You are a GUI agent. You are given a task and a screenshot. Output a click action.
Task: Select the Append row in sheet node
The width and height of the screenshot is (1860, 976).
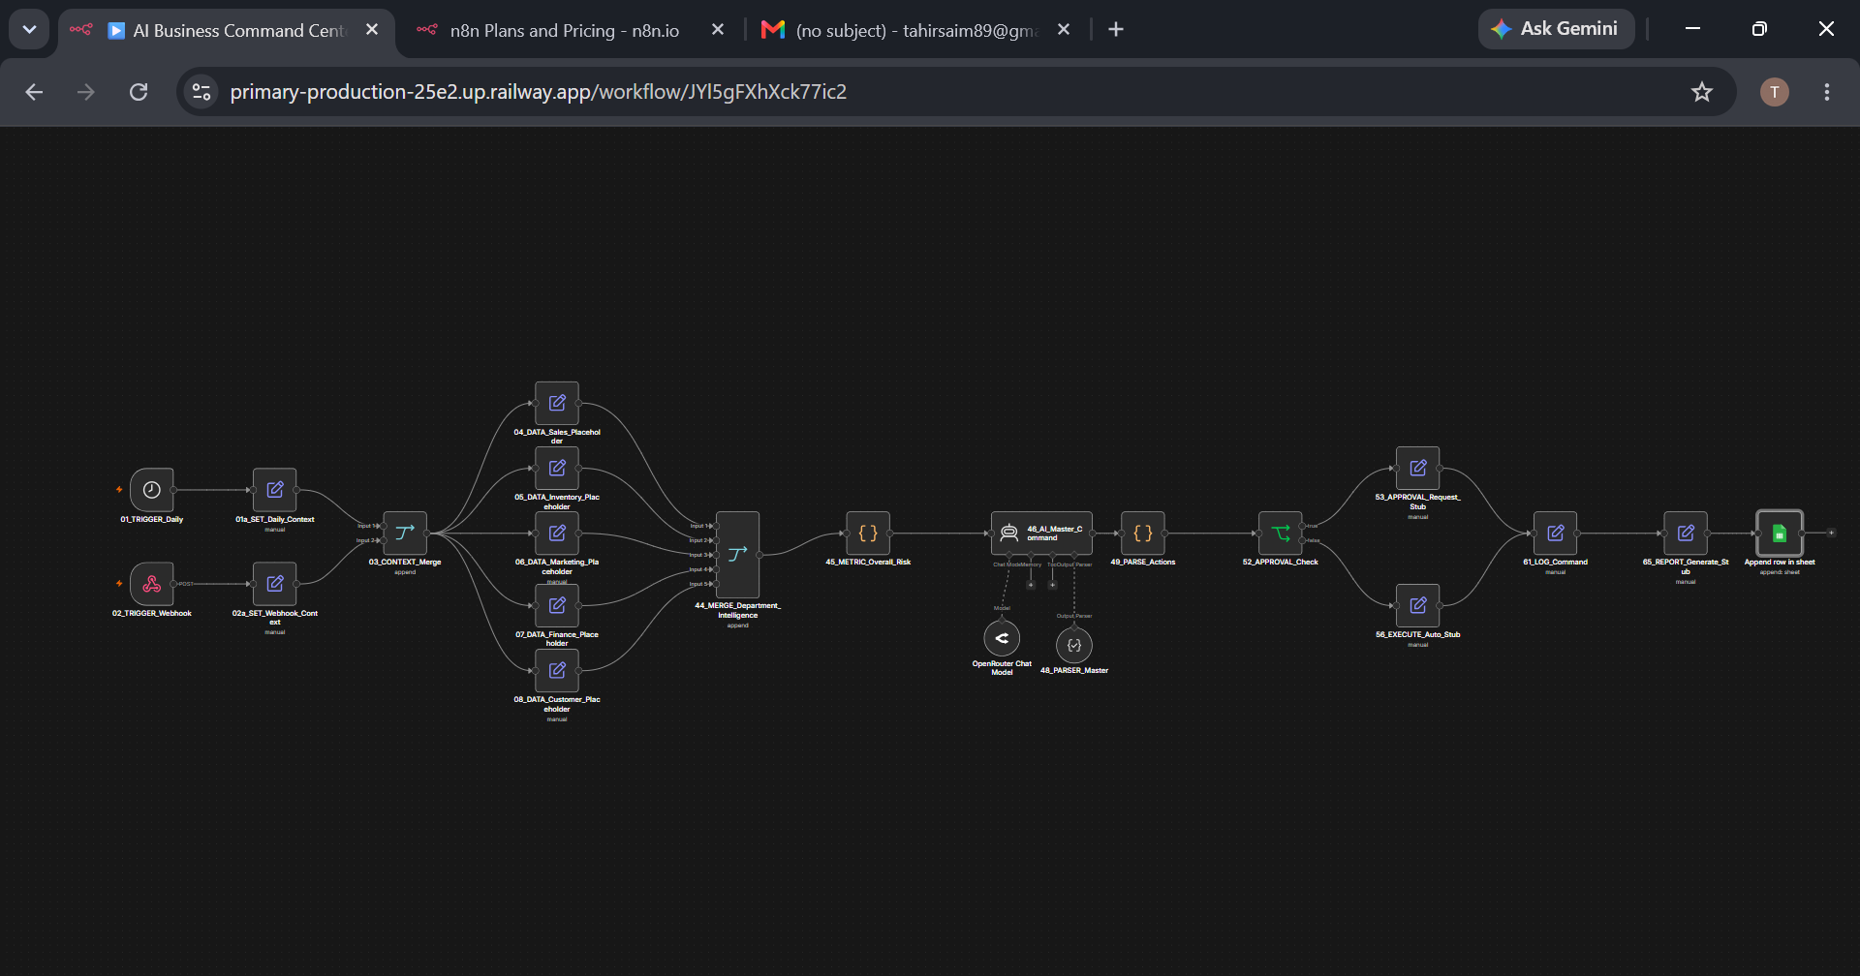[x=1780, y=533]
